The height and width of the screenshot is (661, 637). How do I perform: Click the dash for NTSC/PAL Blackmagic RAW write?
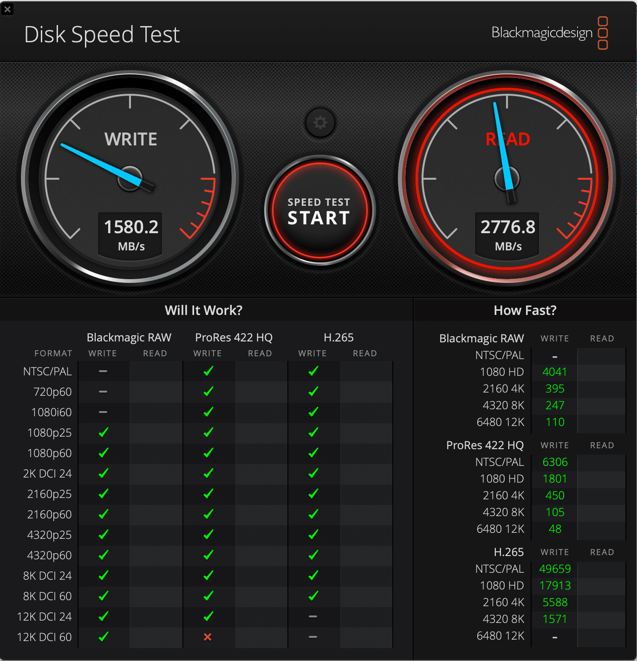tap(103, 371)
